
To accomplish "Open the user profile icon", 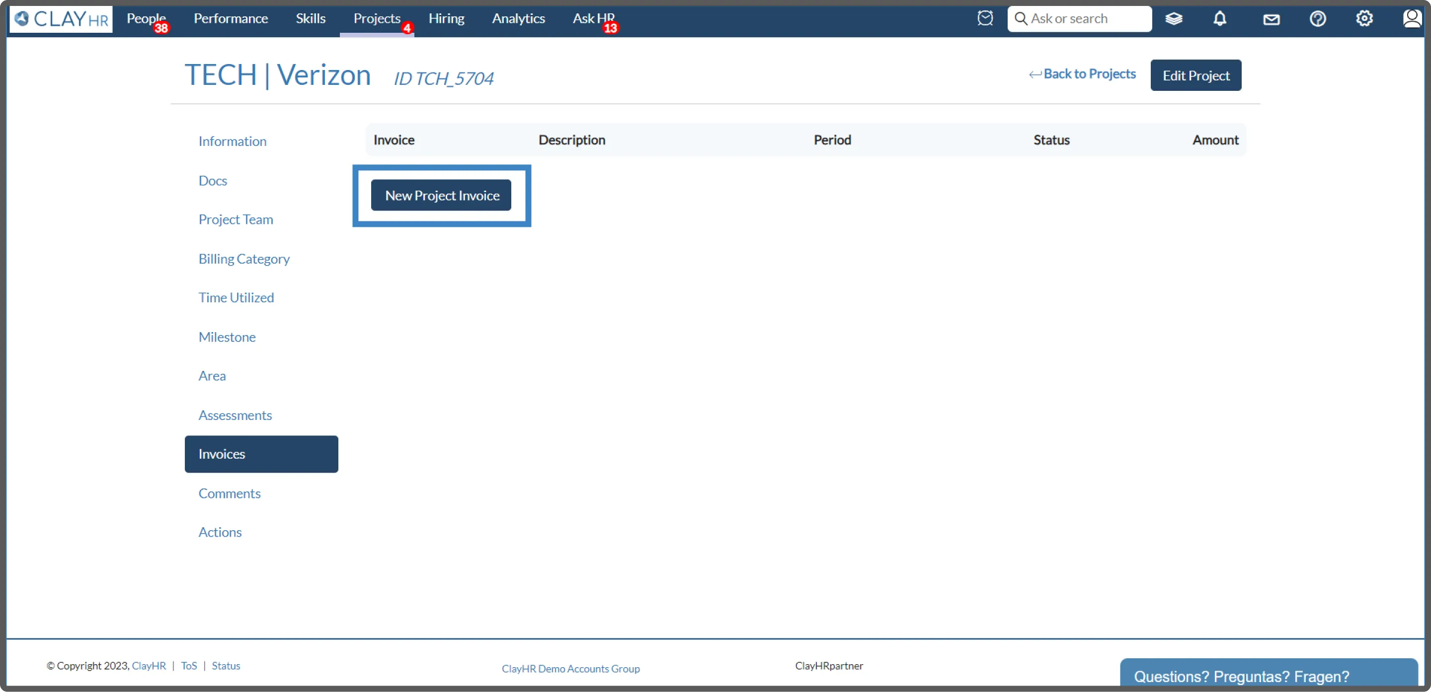I will click(1411, 19).
